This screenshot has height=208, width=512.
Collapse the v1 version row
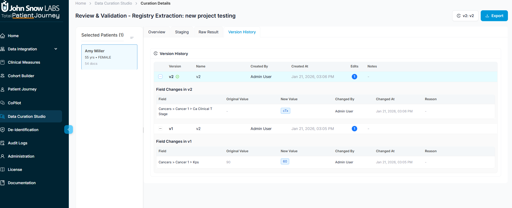(x=161, y=129)
